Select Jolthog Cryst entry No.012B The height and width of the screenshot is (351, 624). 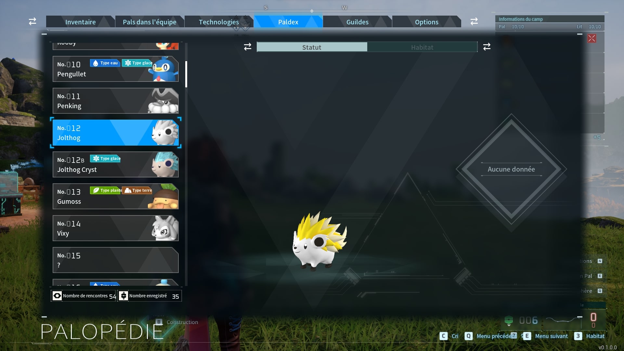pos(115,164)
